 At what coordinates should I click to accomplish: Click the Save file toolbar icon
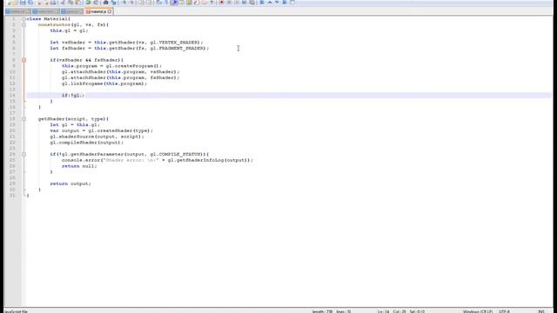(x=23, y=3)
